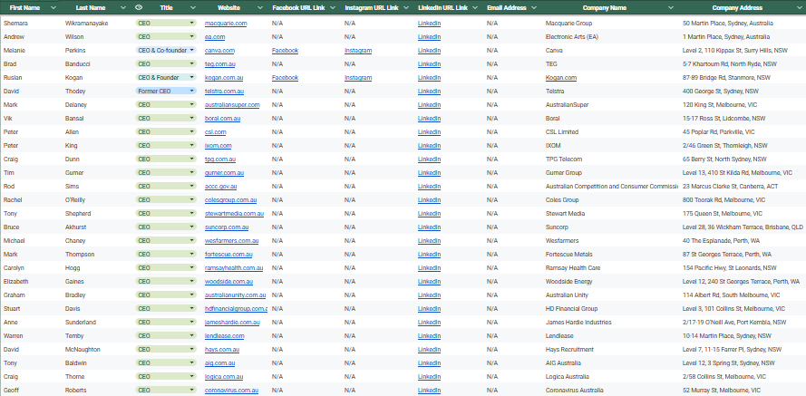806x396 pixels.
Task: Open the ea.com website link
Action: click(x=214, y=37)
